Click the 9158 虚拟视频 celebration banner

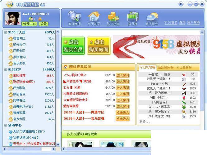click(156, 46)
